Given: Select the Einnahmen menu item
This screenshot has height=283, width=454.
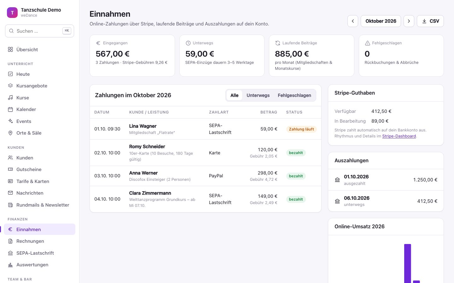Looking at the screenshot, I should click(39, 230).
